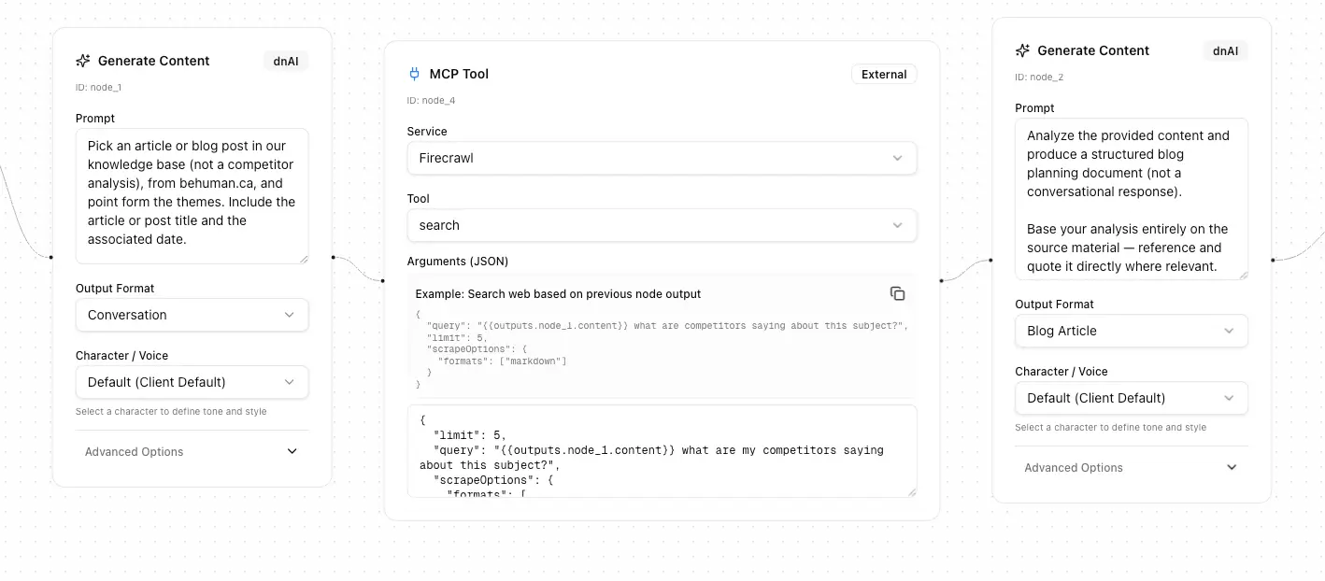Click the MCP Tool node header title

pos(458,73)
